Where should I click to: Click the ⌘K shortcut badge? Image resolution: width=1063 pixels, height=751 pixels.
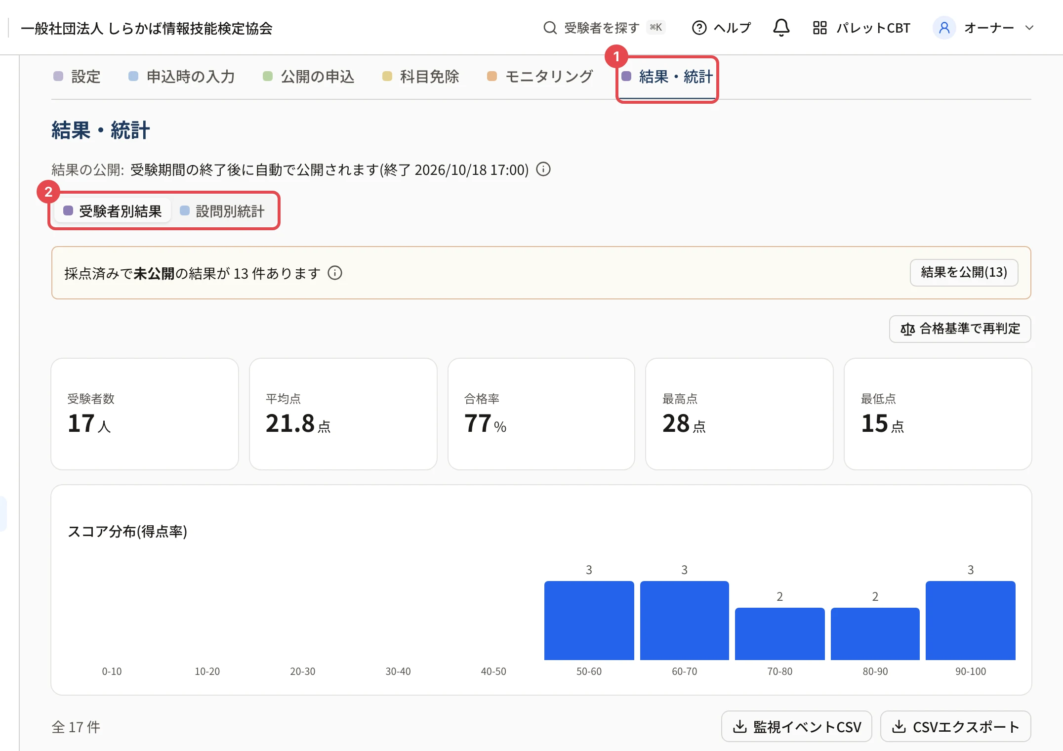[x=656, y=27]
